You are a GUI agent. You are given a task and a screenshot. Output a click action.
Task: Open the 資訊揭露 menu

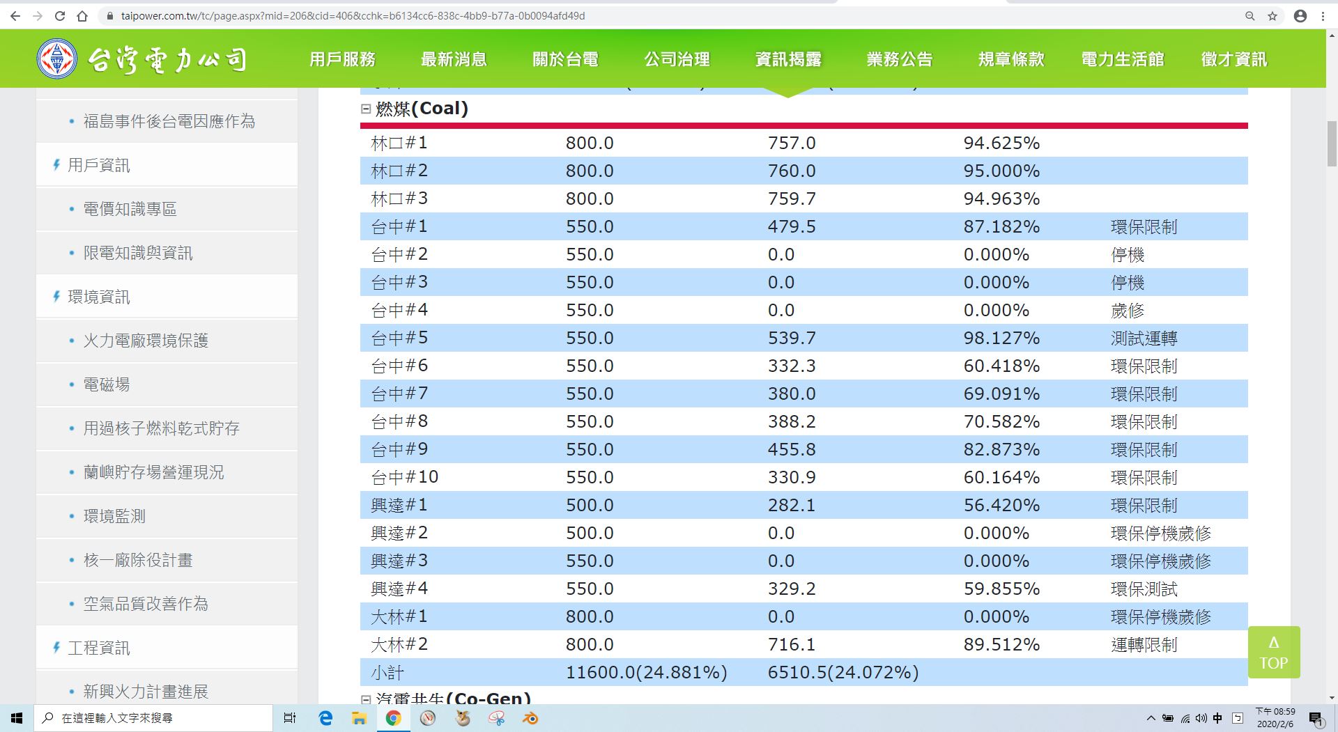[788, 59]
